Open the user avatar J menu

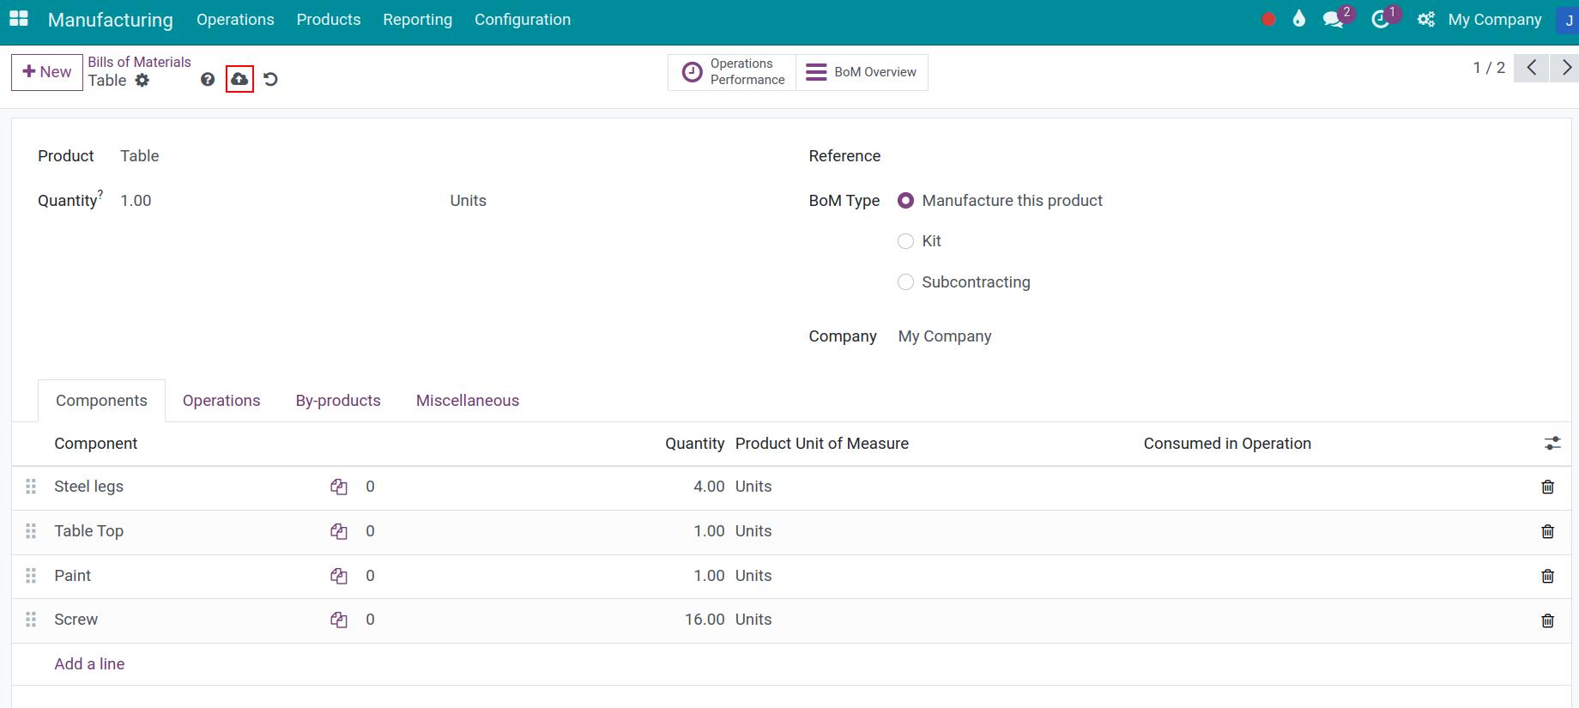1568,20
